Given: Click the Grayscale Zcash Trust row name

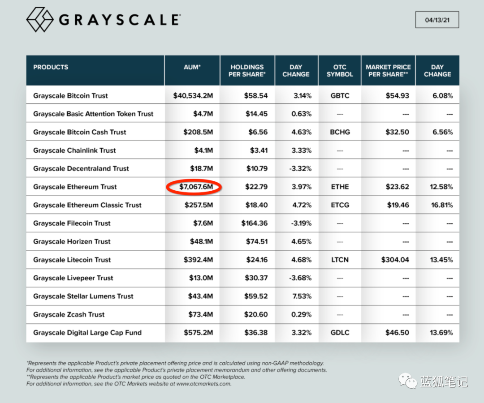Looking at the screenshot, I should coord(69,314).
